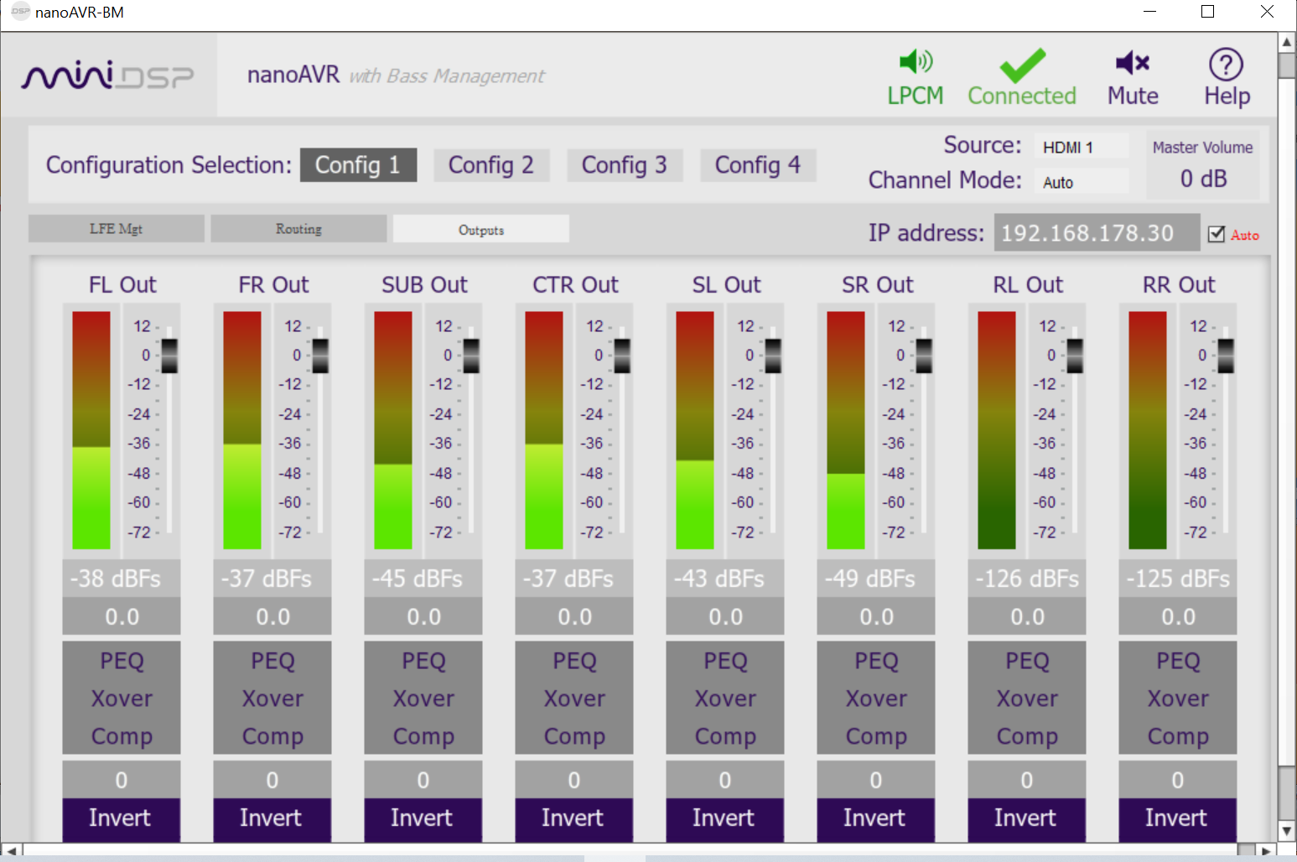
Task: Switch to the LFE Mgt tab
Action: 117,229
